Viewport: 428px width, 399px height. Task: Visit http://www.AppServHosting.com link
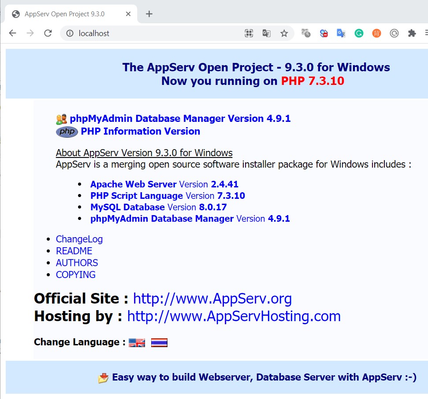tap(234, 316)
